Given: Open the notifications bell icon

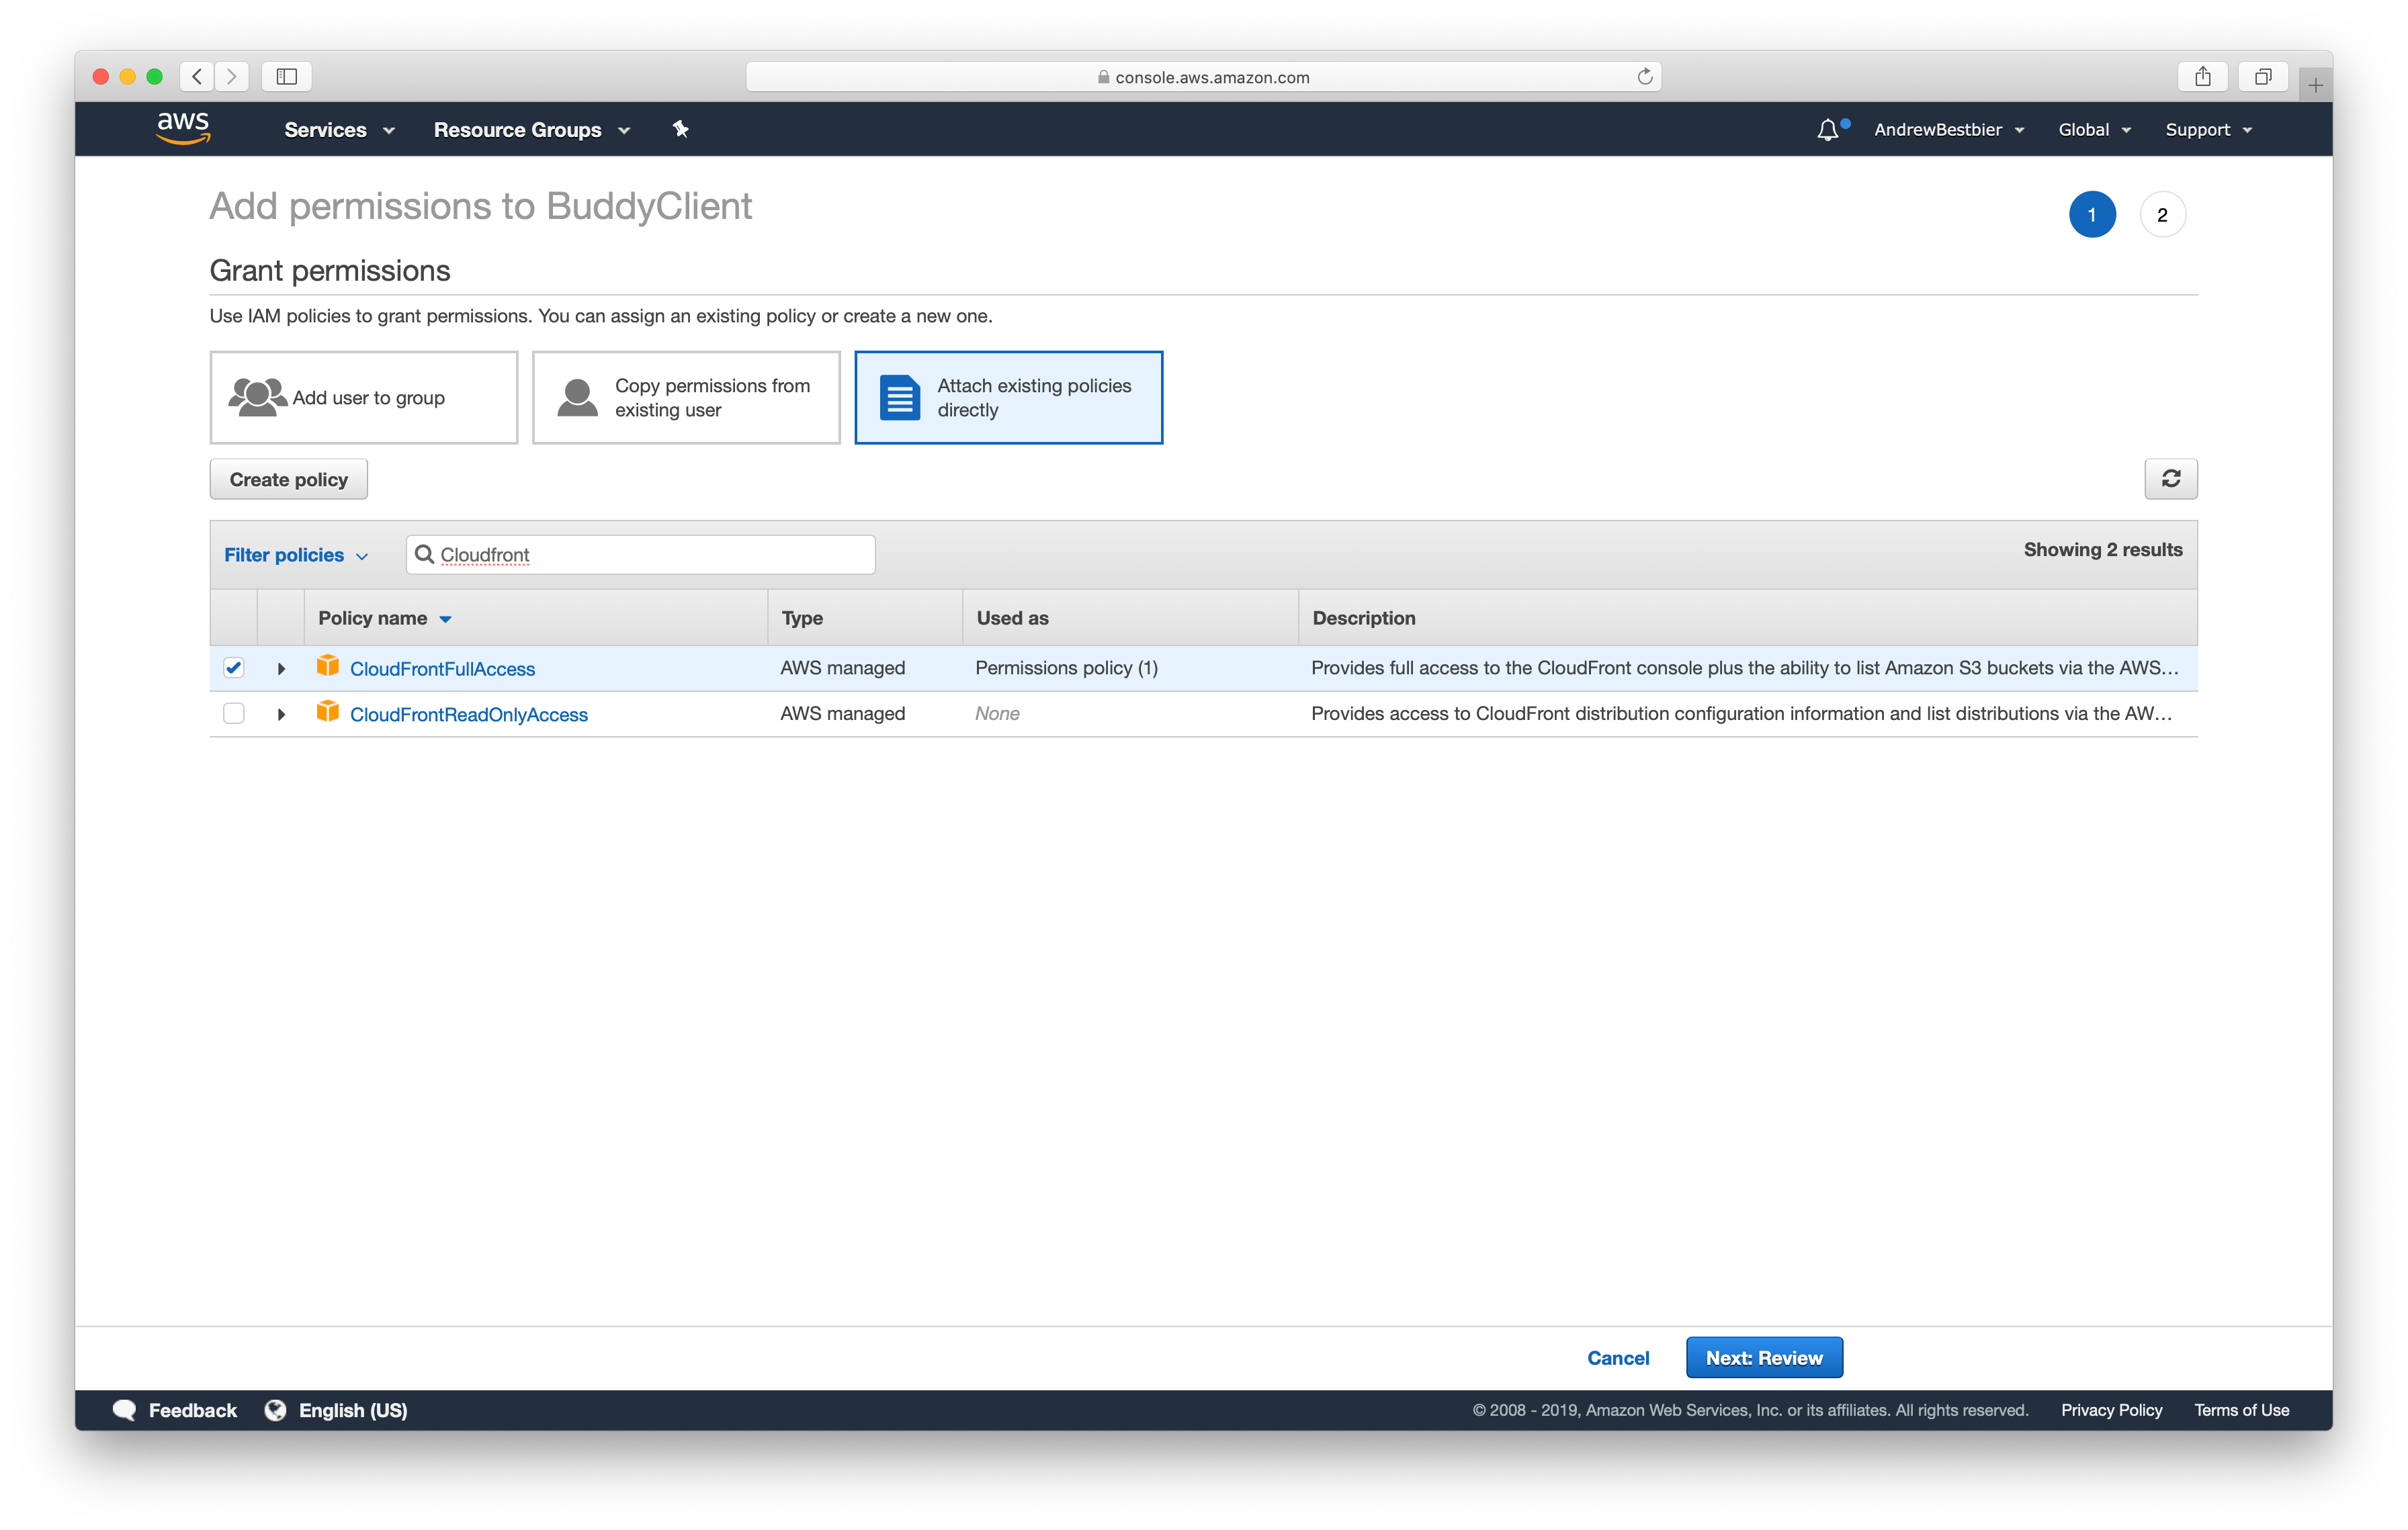Looking at the screenshot, I should pyautogui.click(x=1827, y=130).
